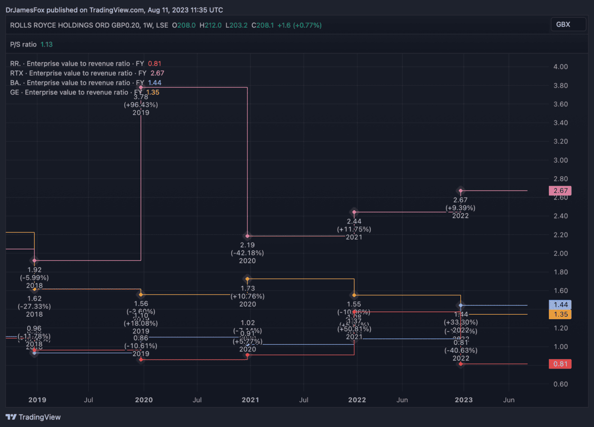Click the P/S ratio indicator label
The width and height of the screenshot is (594, 427).
pos(23,44)
